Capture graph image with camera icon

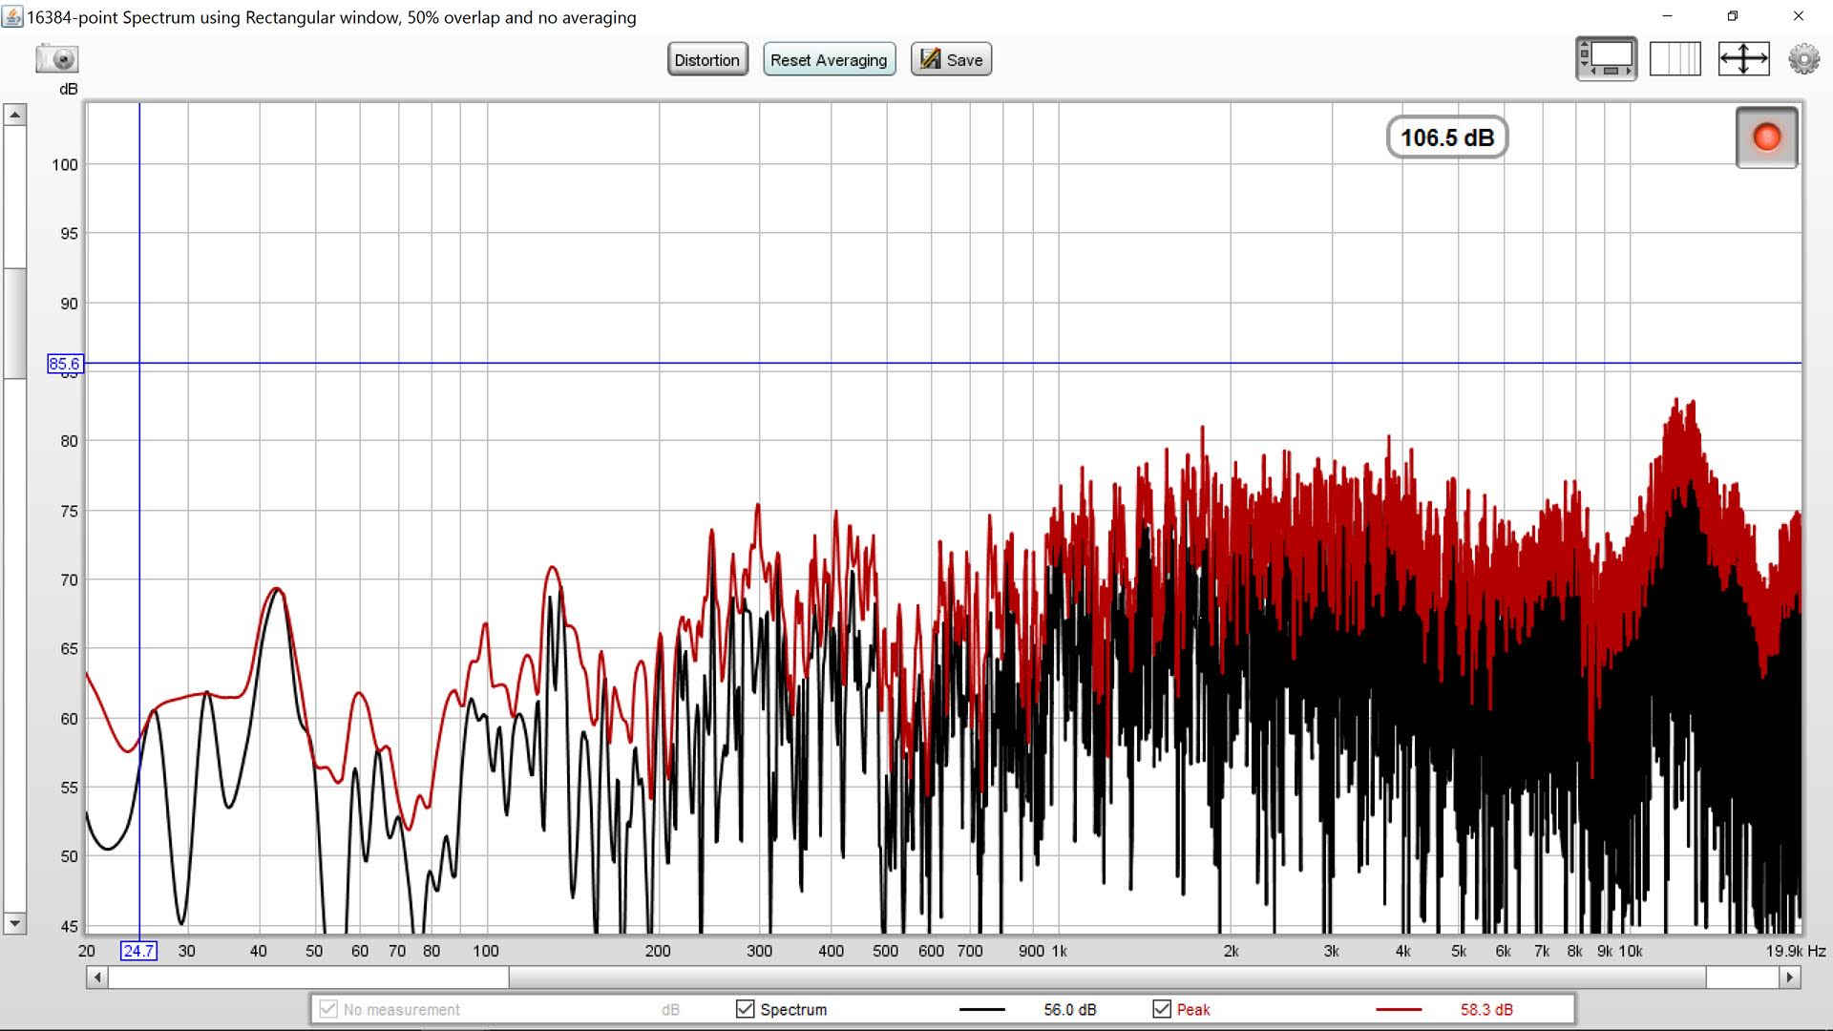tap(57, 59)
